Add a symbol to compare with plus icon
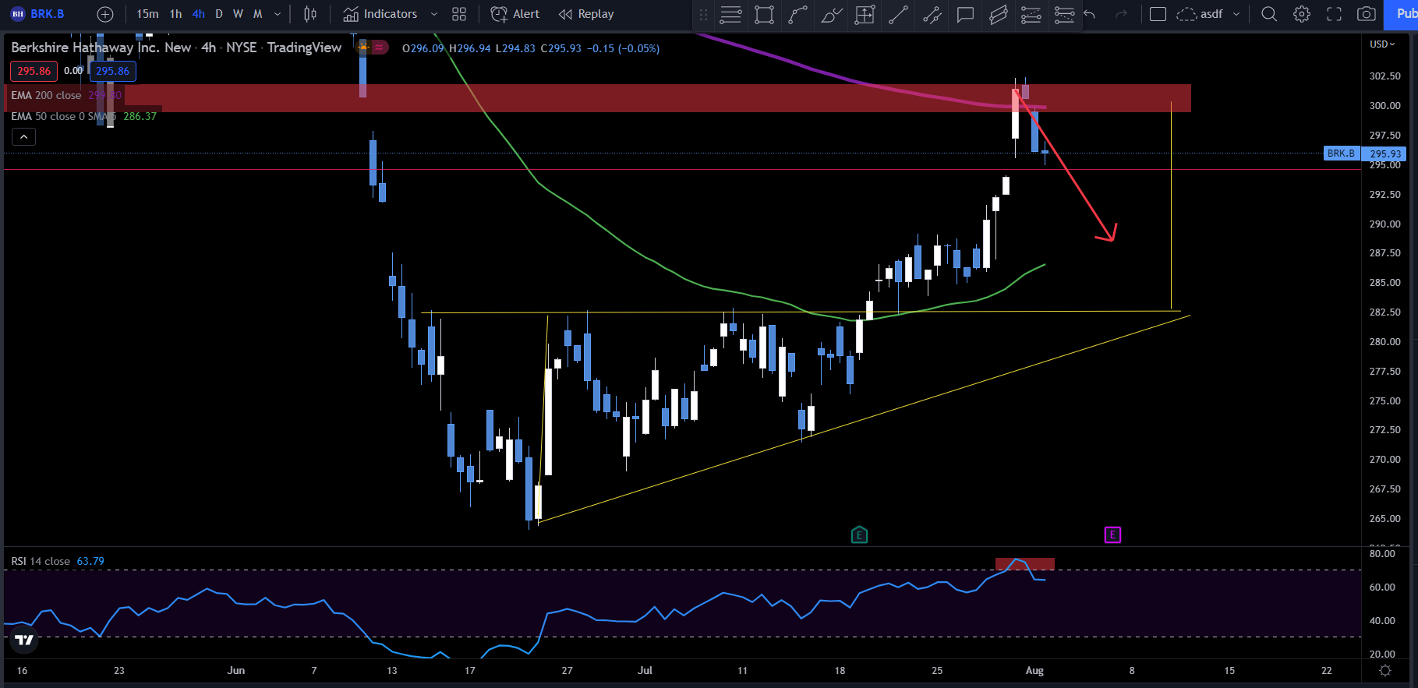This screenshot has width=1418, height=688. 105,14
